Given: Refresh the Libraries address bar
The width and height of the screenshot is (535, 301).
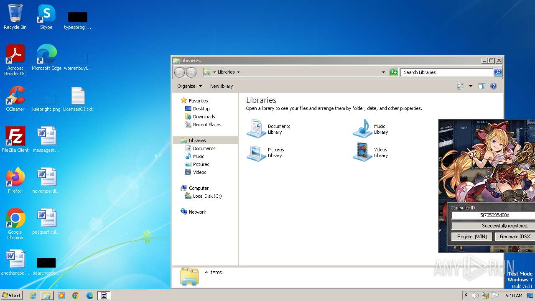Looking at the screenshot, I should 394,72.
